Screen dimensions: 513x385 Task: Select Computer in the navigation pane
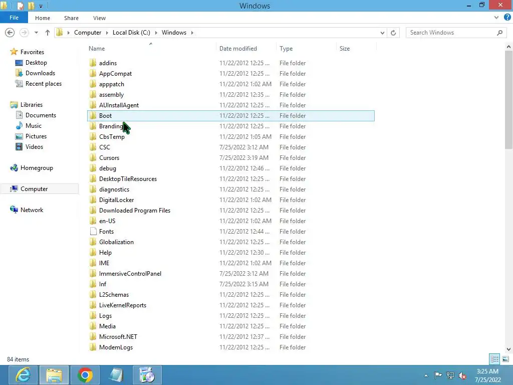34,189
